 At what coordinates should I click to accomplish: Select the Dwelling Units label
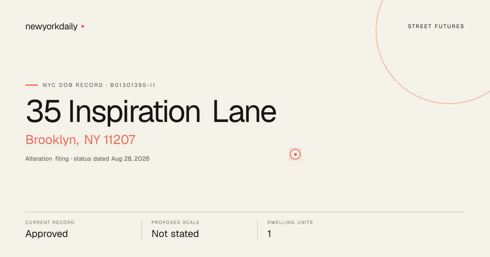click(x=290, y=223)
